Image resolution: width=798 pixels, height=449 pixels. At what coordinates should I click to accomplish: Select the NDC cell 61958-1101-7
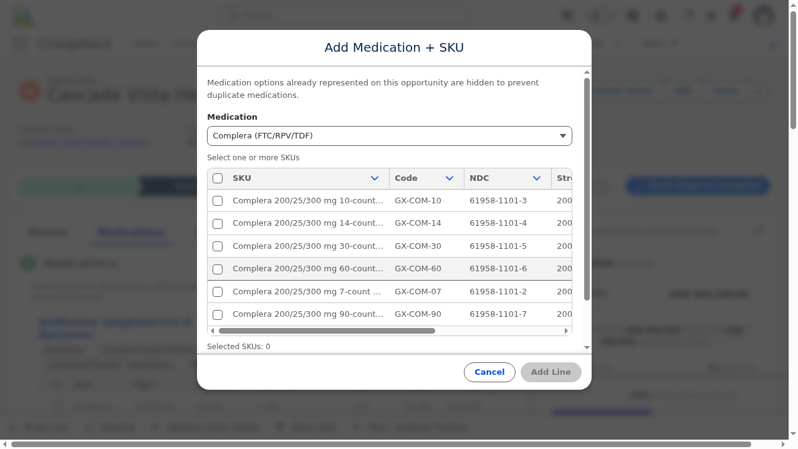pyautogui.click(x=498, y=314)
